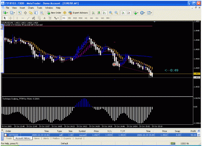Viewport: 202px width, 146px height.
Task: Switch timeframe to H1
Action: click(86, 18)
